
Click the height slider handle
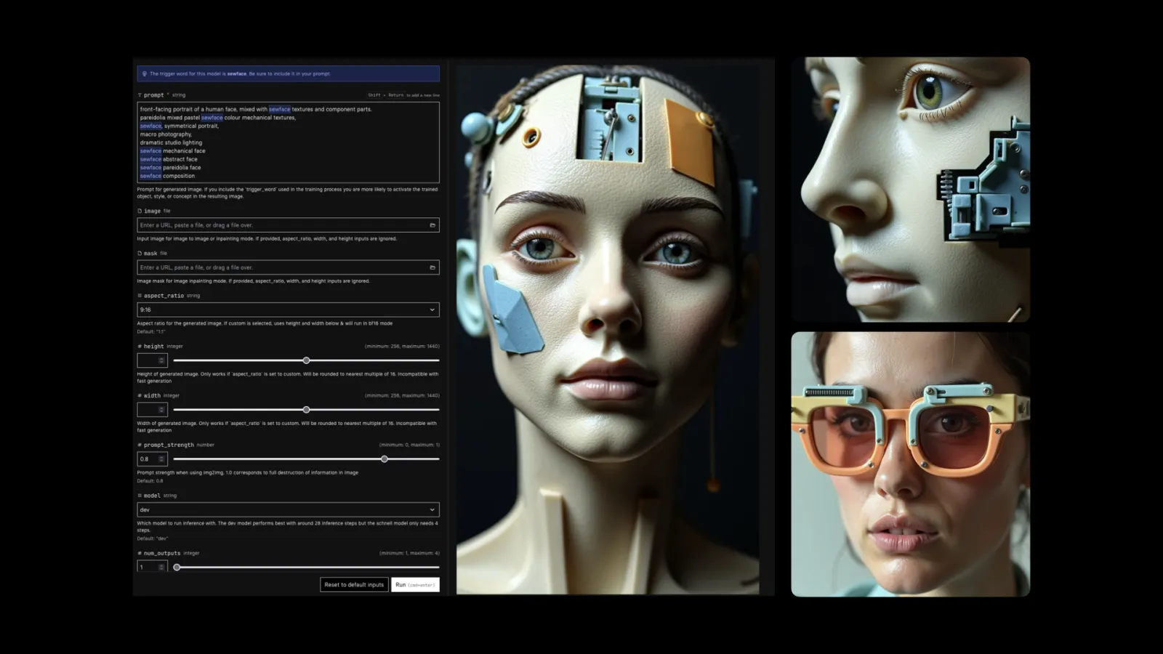[306, 360]
